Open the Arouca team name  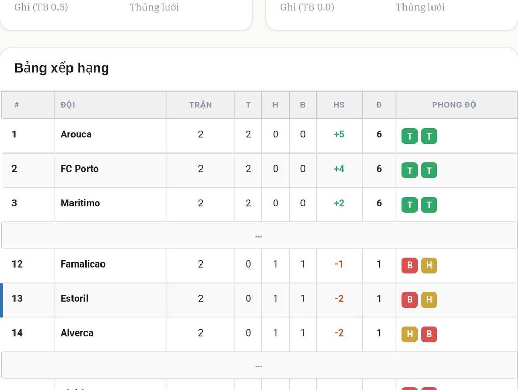pos(76,134)
